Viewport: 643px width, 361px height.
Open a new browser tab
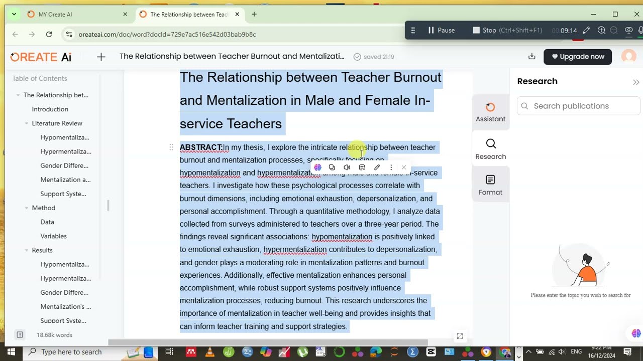point(254,15)
